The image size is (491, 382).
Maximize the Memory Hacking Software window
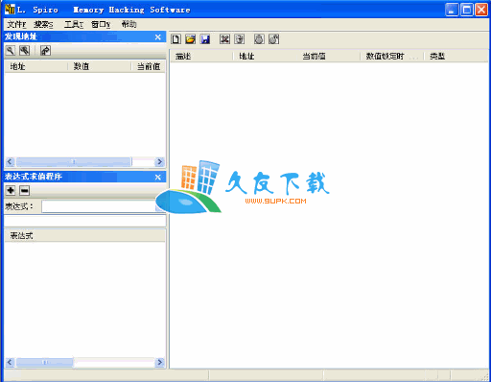(466, 10)
